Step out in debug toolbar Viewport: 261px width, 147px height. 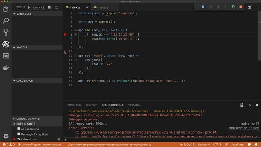click(x=226, y=7)
